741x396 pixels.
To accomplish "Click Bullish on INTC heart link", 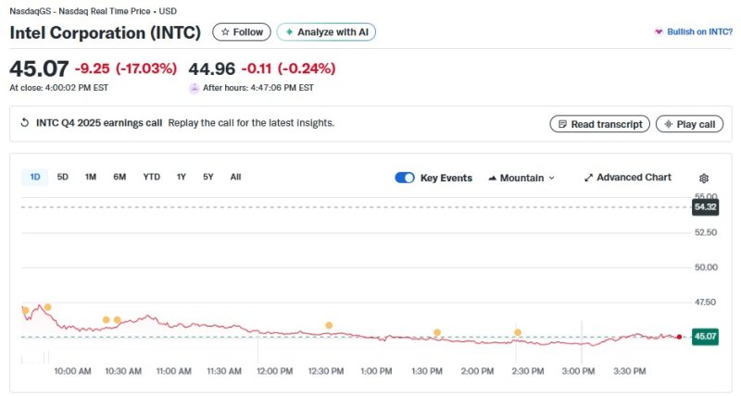I will coord(693,32).
